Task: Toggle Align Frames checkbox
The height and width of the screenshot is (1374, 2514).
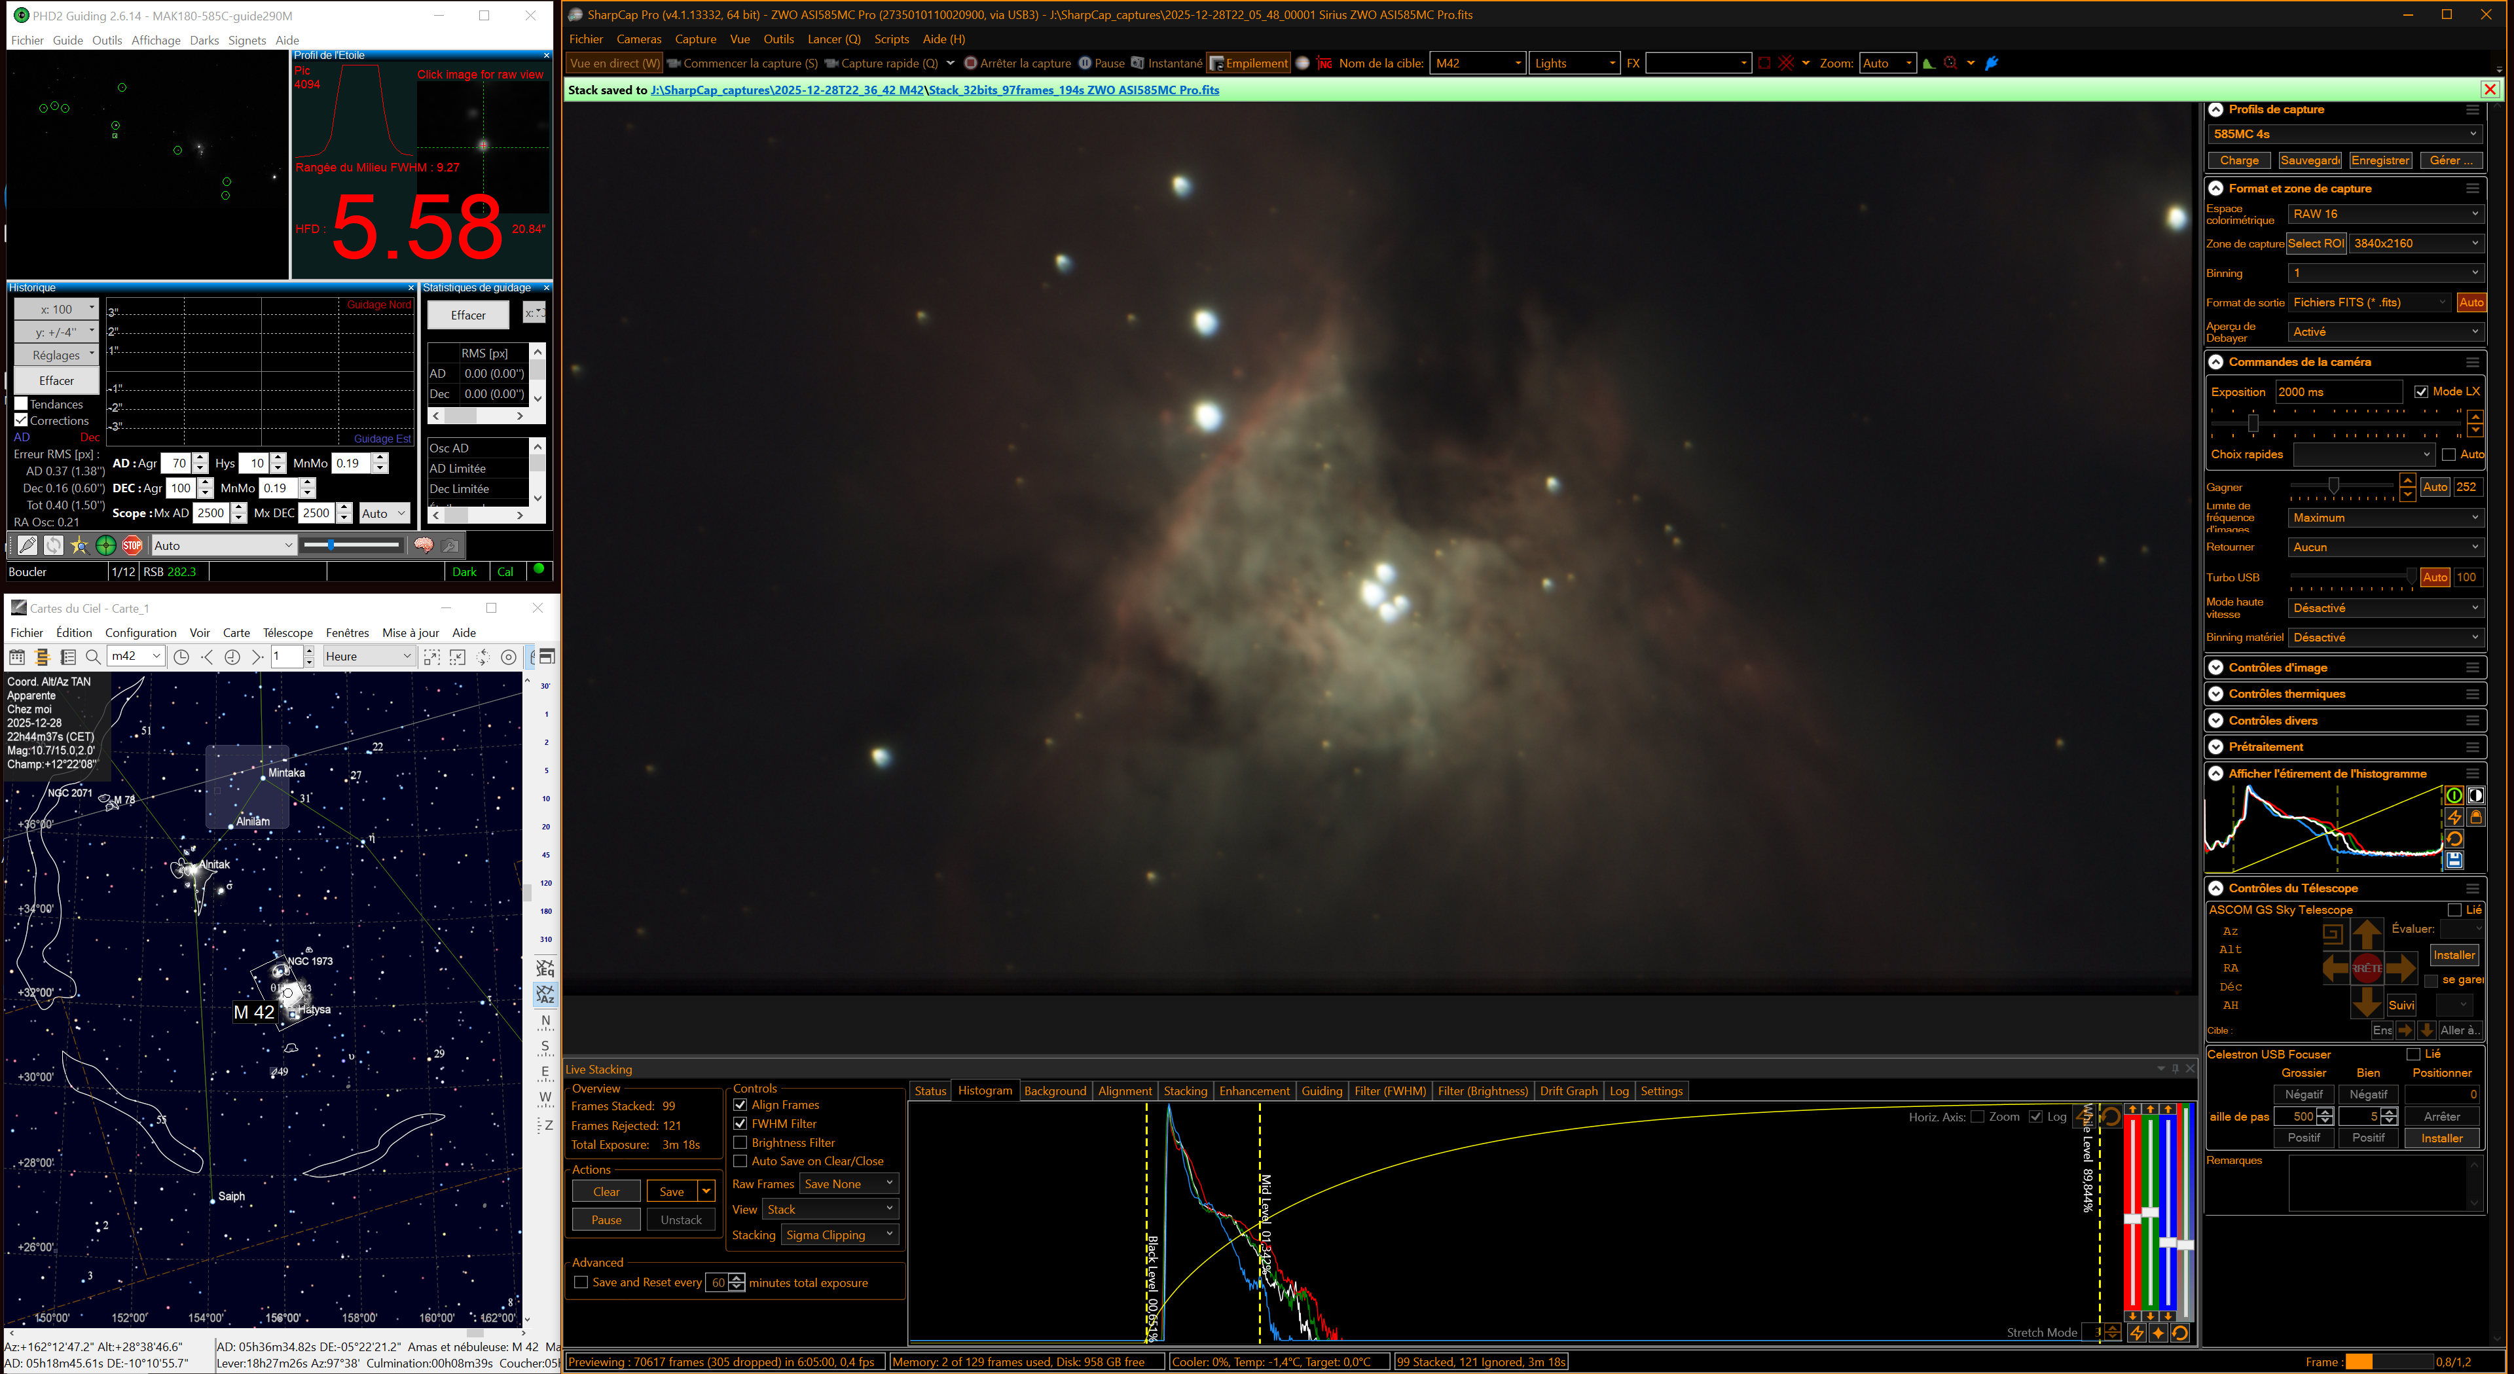Action: tap(740, 1105)
